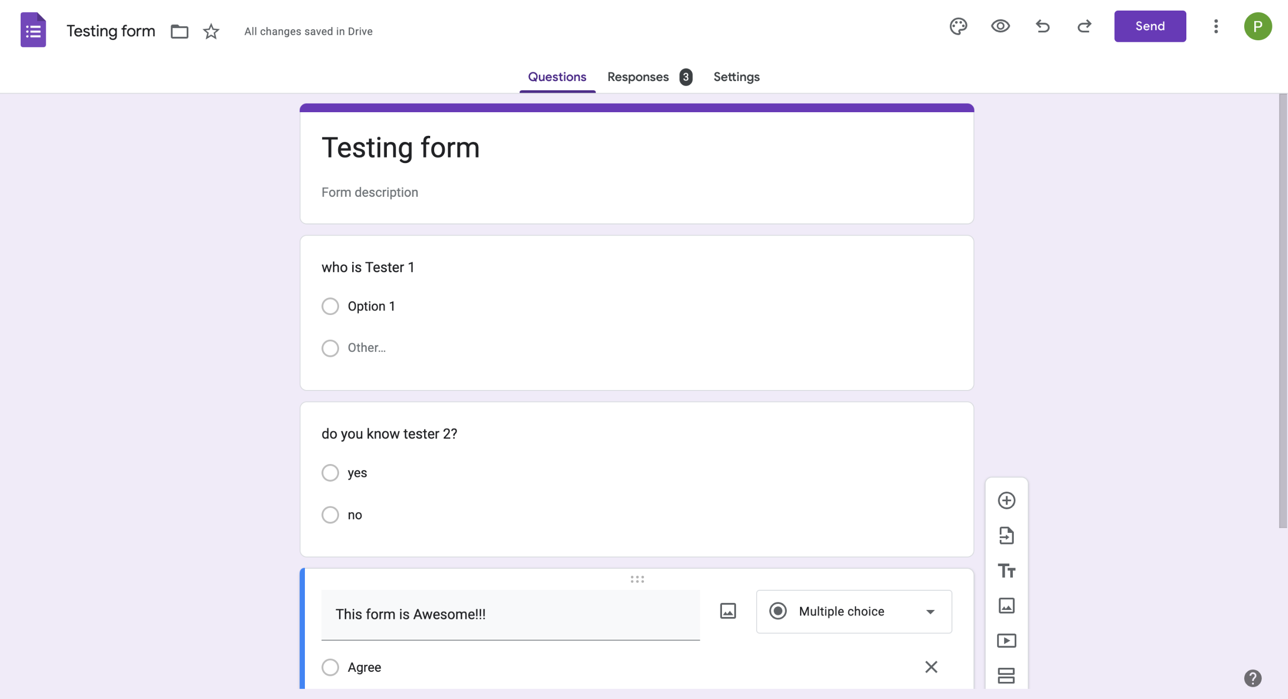Select the Agree radio button
The image size is (1288, 699).
[330, 667]
